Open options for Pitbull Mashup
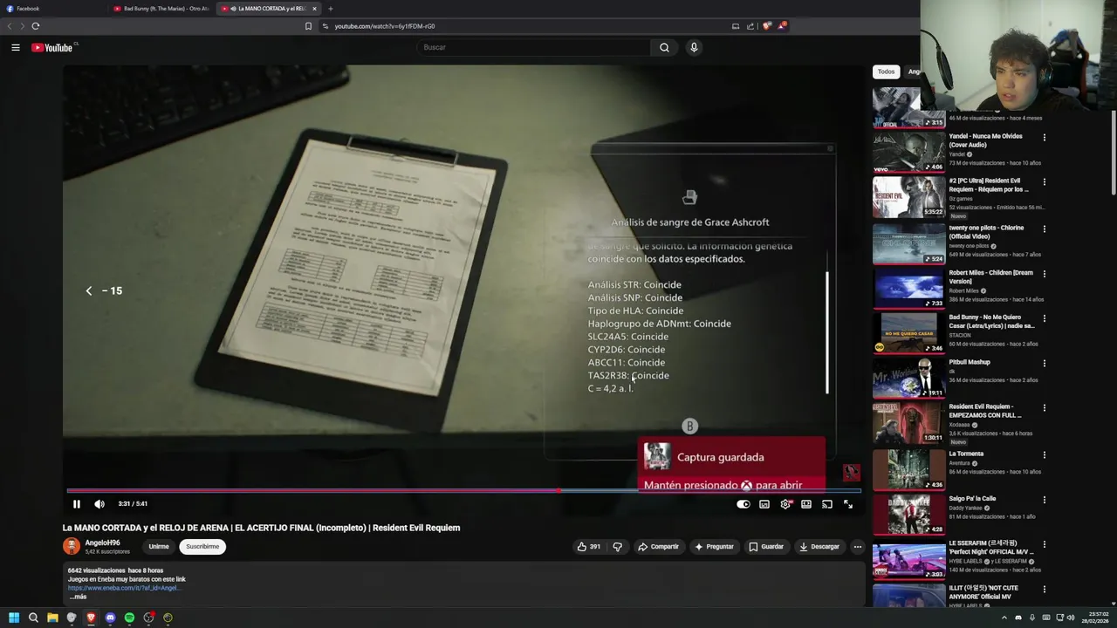This screenshot has width=1117, height=628. click(1044, 364)
